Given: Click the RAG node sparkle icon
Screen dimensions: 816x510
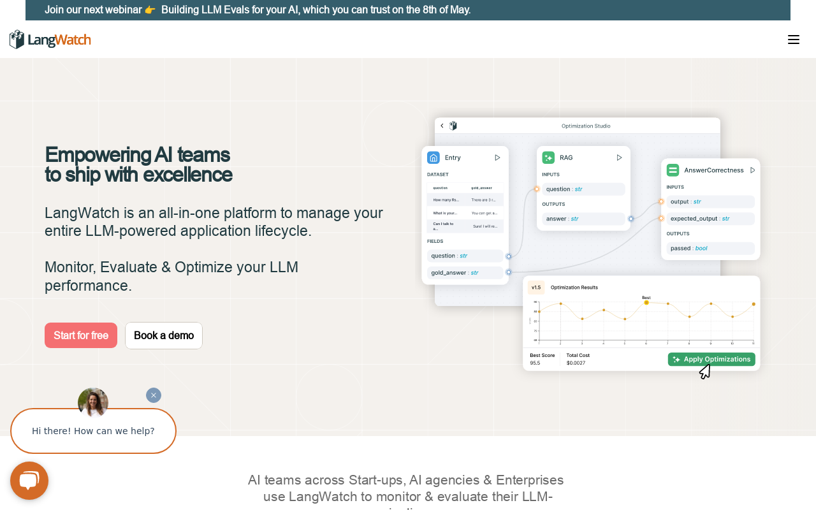Looking at the screenshot, I should [548, 157].
